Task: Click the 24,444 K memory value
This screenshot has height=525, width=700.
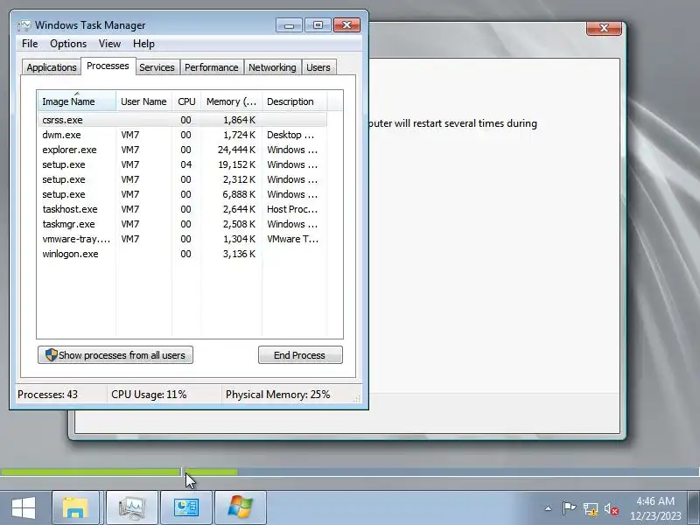Action: (x=236, y=150)
